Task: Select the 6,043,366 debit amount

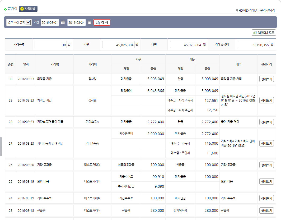Action: click(x=156, y=91)
